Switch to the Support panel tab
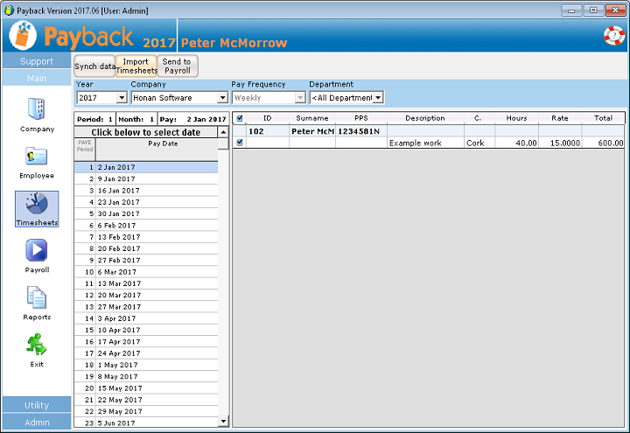 click(37, 61)
